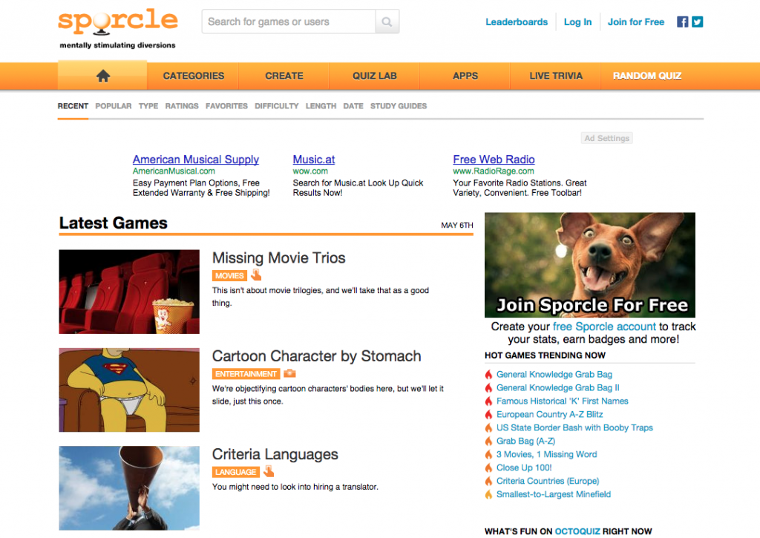This screenshot has width=760, height=538.
Task: Open the movie theater seats thumbnail
Action: pos(129,292)
